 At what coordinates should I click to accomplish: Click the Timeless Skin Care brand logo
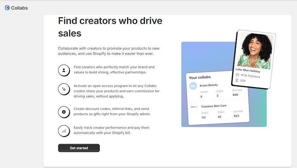coord(194,107)
